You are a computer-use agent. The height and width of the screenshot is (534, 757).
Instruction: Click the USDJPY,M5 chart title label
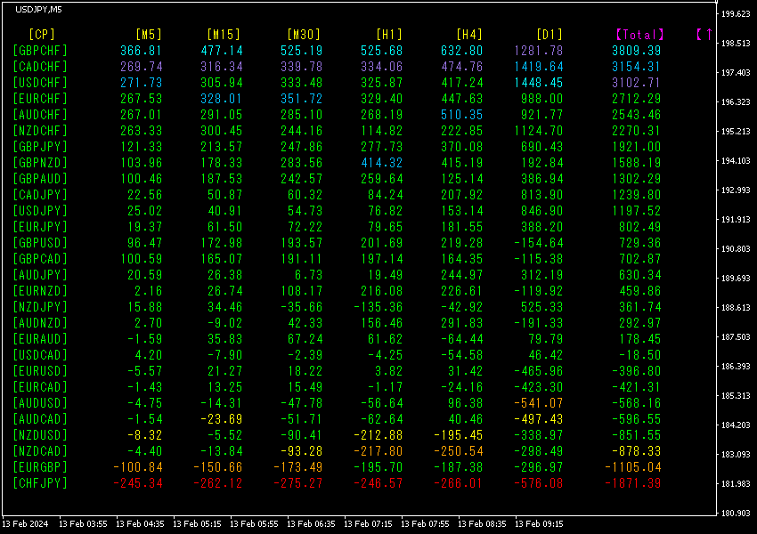click(38, 10)
